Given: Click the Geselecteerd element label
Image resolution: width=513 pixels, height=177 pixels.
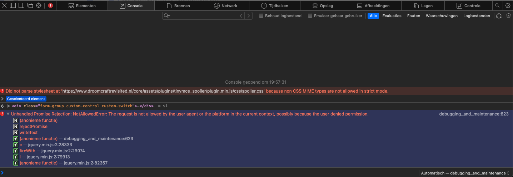Looking at the screenshot, I should 26,99.
